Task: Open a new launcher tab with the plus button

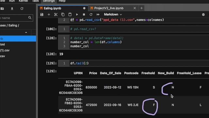Action: point(141,8)
